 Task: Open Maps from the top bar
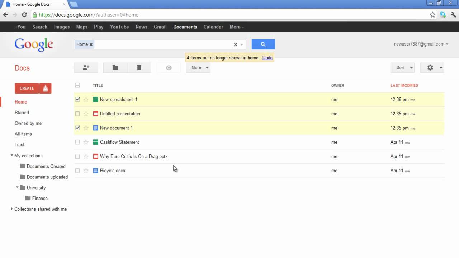82,27
